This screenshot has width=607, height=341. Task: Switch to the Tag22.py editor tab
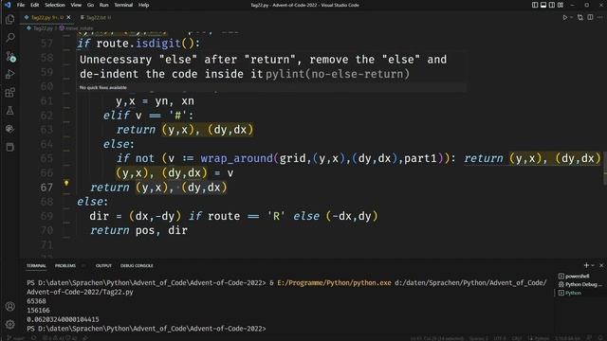click(47, 17)
